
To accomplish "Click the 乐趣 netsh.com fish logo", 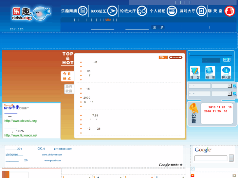I will coord(31,13).
